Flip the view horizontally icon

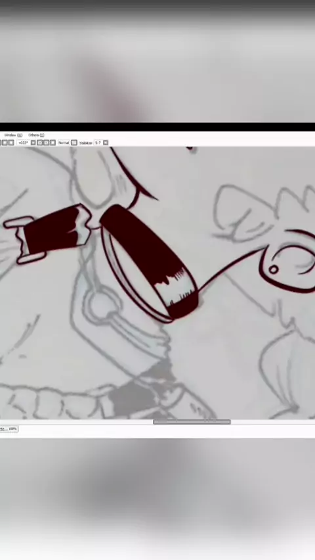click(52, 143)
